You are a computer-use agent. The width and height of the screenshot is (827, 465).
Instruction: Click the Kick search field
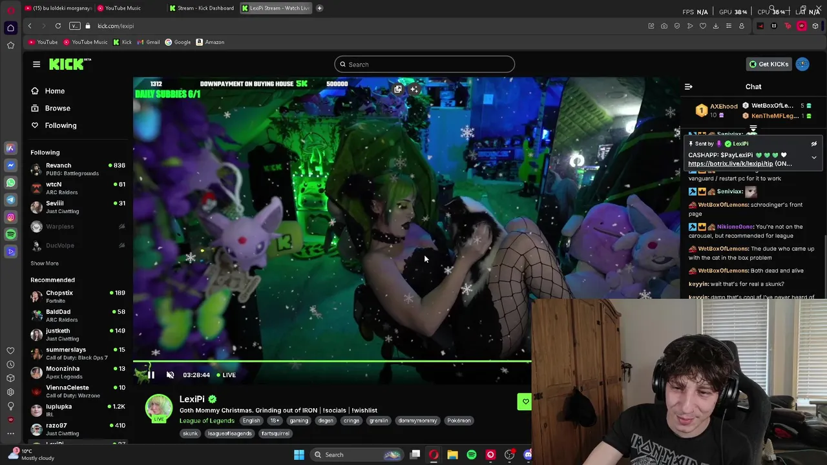[x=424, y=64]
